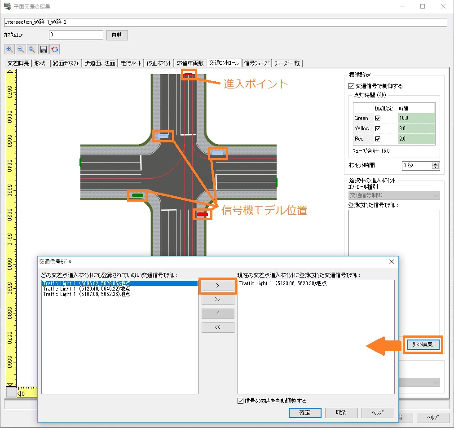Toggle 信号の向きを自動調整する checkbox

[x=241, y=401]
